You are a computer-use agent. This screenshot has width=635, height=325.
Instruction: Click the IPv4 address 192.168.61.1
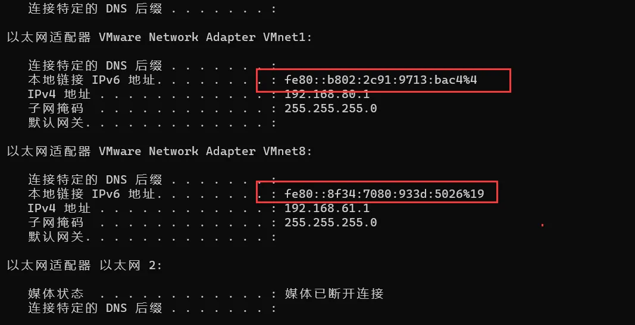coord(327,209)
